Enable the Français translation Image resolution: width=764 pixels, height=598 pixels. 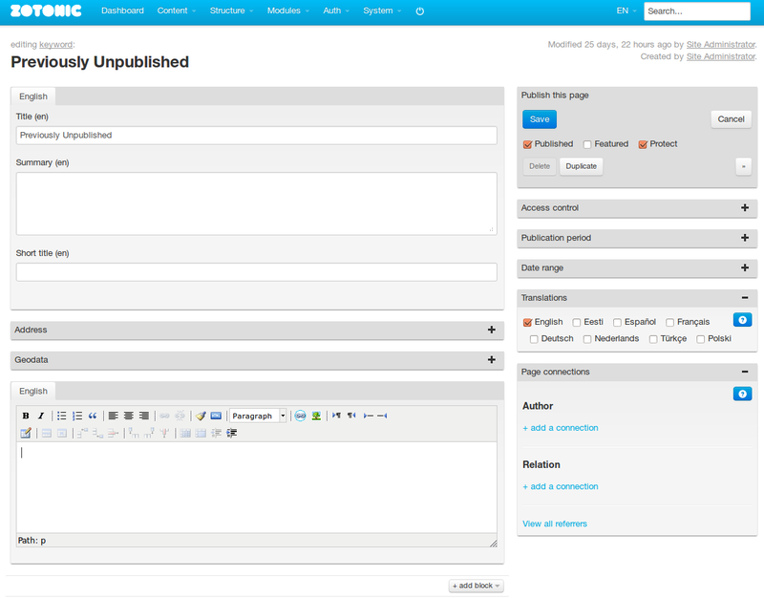point(670,322)
